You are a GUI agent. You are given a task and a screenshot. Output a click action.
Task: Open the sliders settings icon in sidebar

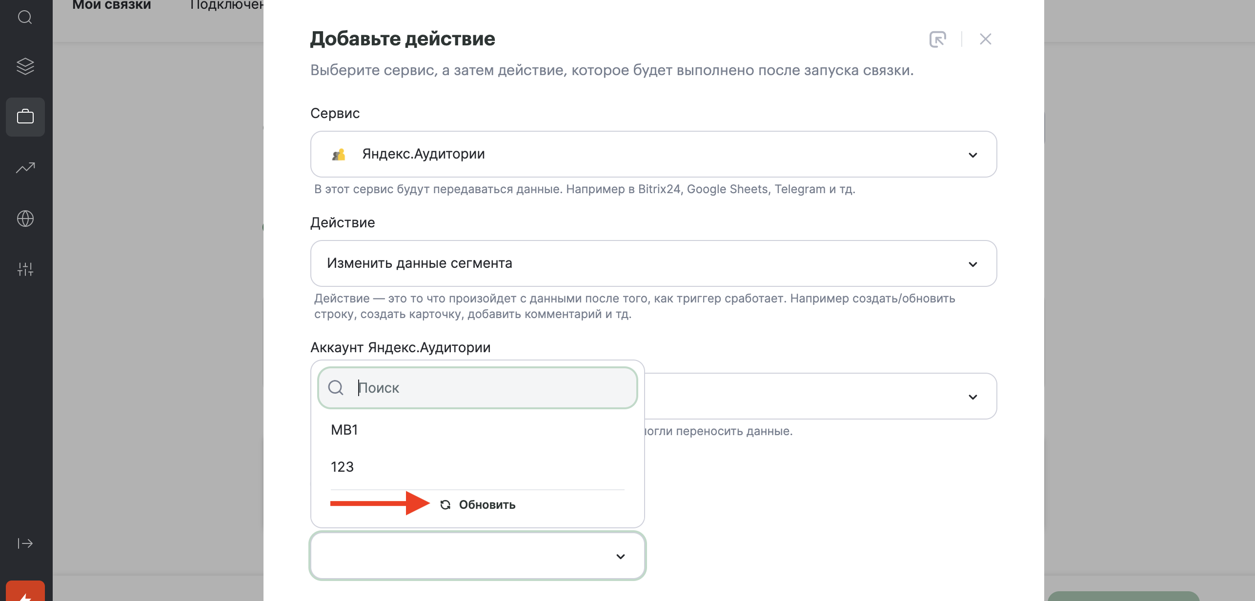pyautogui.click(x=25, y=269)
